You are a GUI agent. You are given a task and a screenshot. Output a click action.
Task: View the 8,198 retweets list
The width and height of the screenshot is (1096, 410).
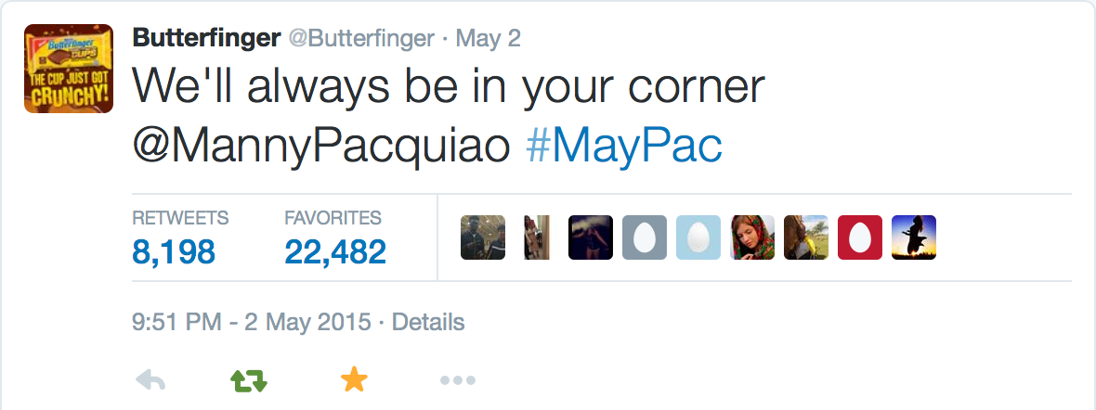click(180, 237)
